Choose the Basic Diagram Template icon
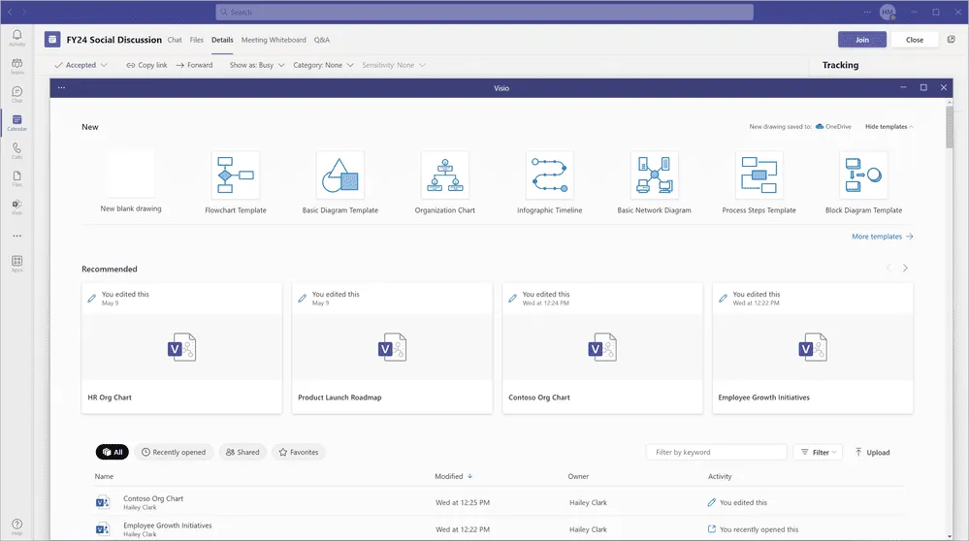The width and height of the screenshot is (969, 541). coord(339,175)
